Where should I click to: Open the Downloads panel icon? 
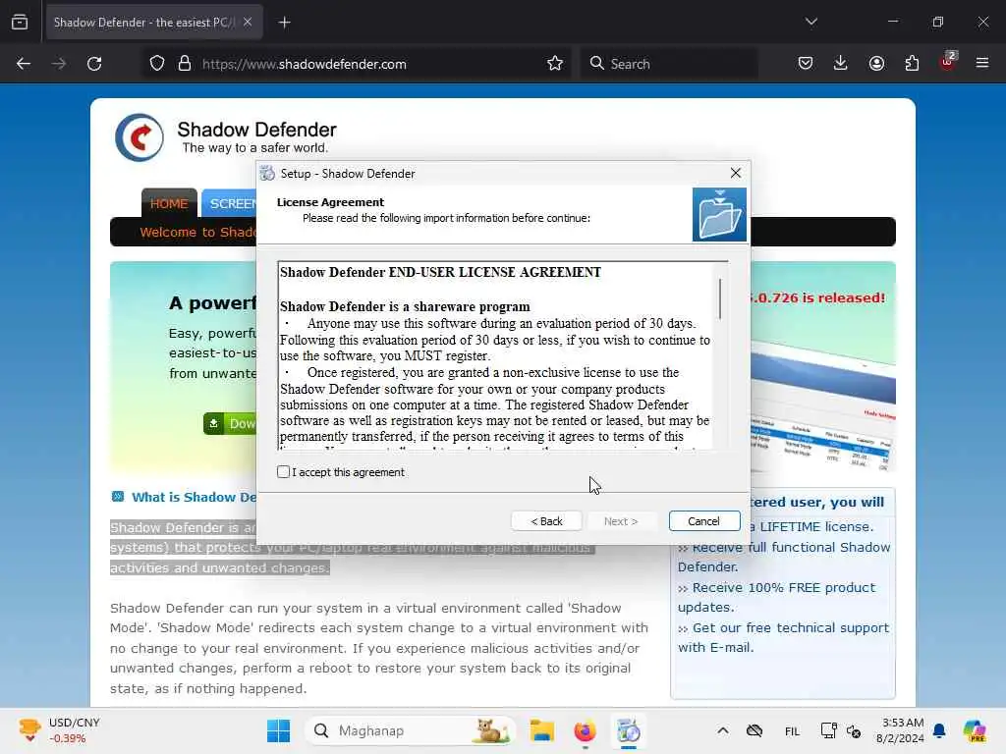[x=841, y=63]
